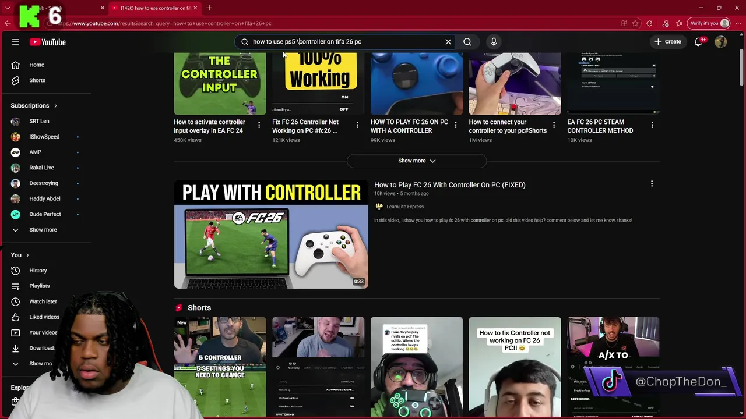Open the Haddy Abdel subscription
The width and height of the screenshot is (746, 419).
click(x=45, y=198)
